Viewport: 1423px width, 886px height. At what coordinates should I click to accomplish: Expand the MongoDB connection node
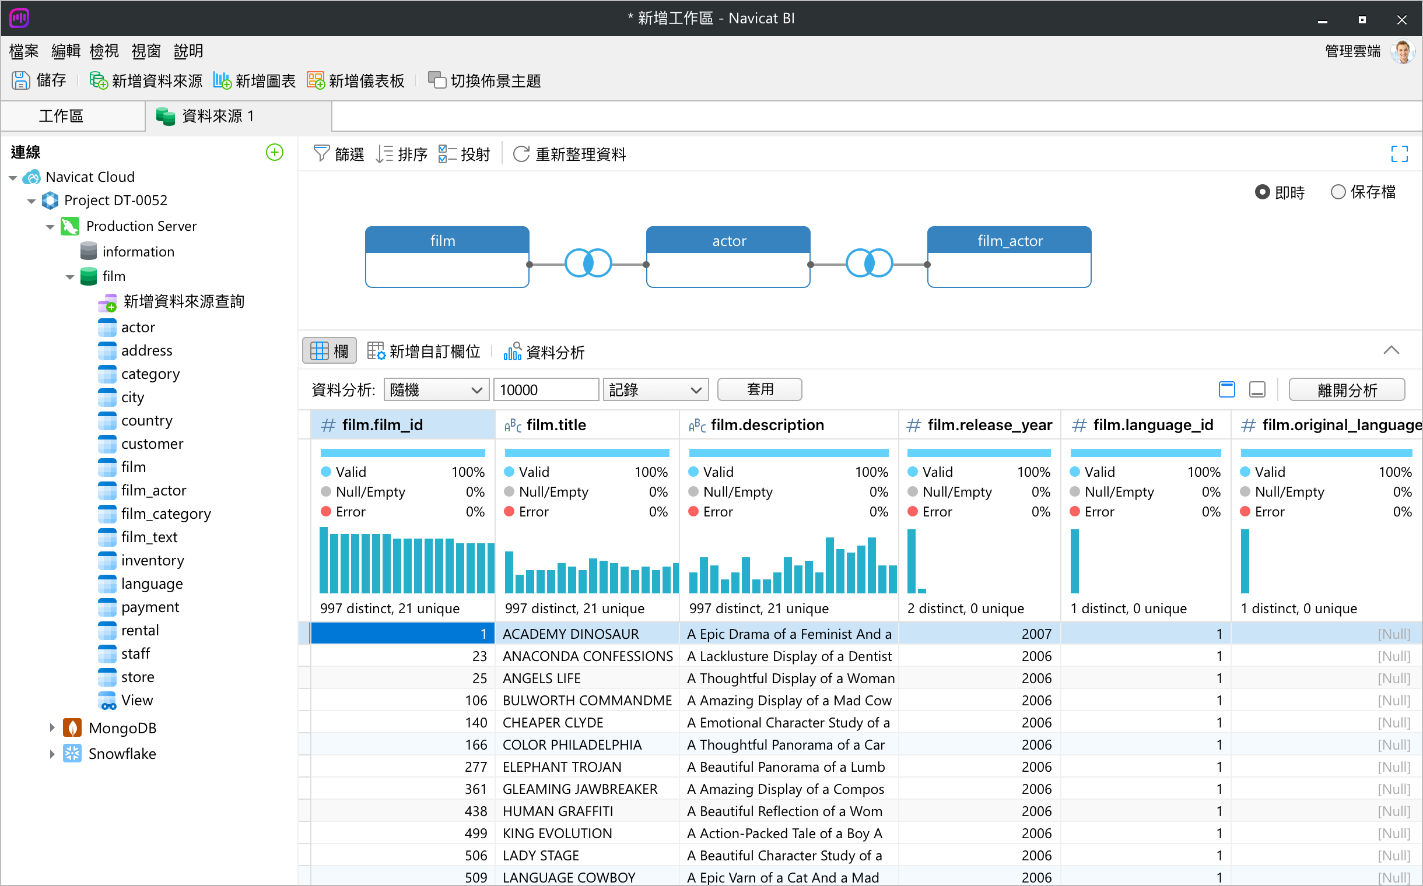click(x=51, y=728)
